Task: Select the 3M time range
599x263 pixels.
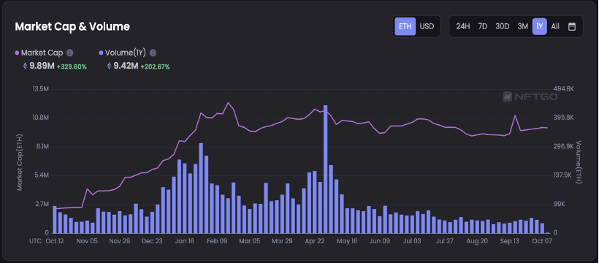Action: click(x=522, y=26)
